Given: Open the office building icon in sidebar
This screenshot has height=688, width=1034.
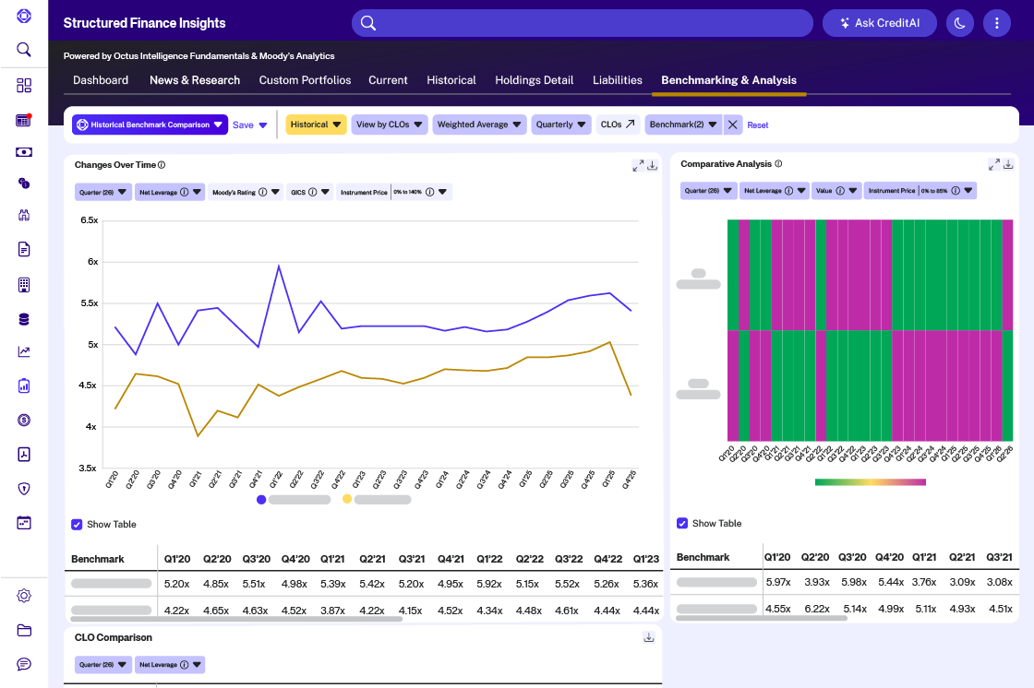Looking at the screenshot, I should 24,285.
